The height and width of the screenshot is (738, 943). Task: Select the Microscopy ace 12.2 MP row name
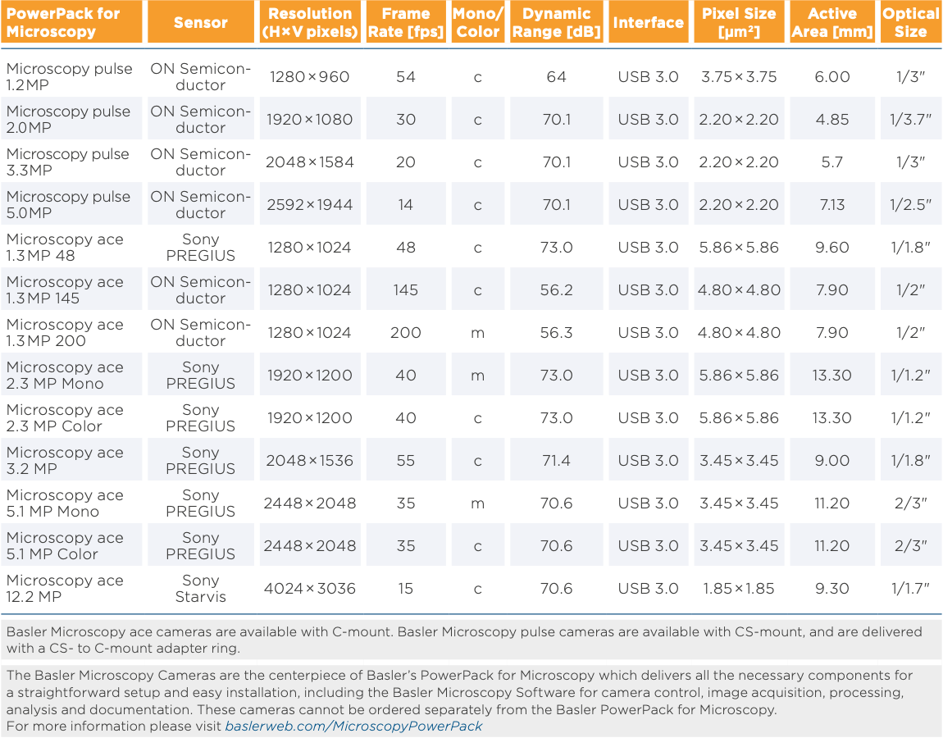pyautogui.click(x=65, y=589)
